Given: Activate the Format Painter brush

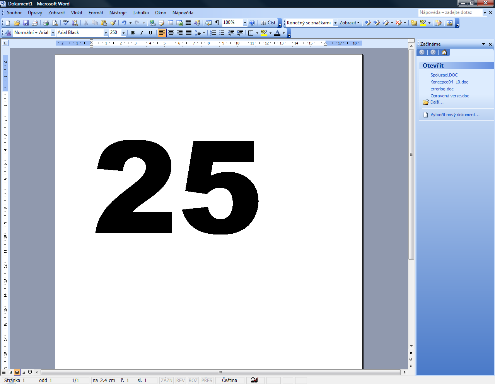Looking at the screenshot, I should [x=113, y=23].
